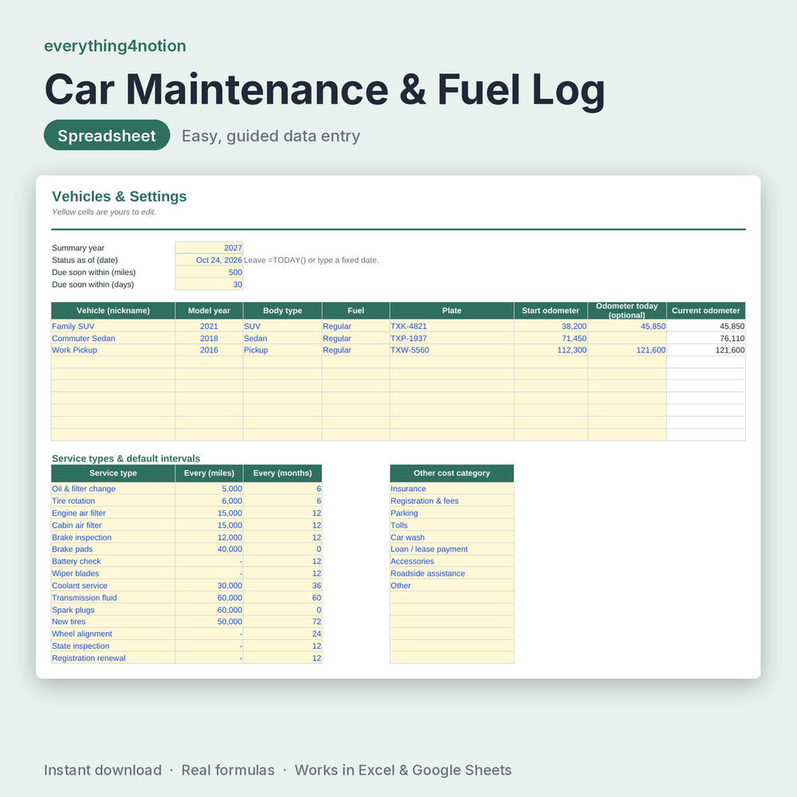Click the Every (months) column header
Screen dimensions: 797x797
pos(283,473)
